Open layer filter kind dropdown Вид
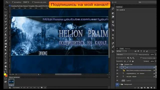The width and height of the screenshot is (160, 90). tap(121, 51)
